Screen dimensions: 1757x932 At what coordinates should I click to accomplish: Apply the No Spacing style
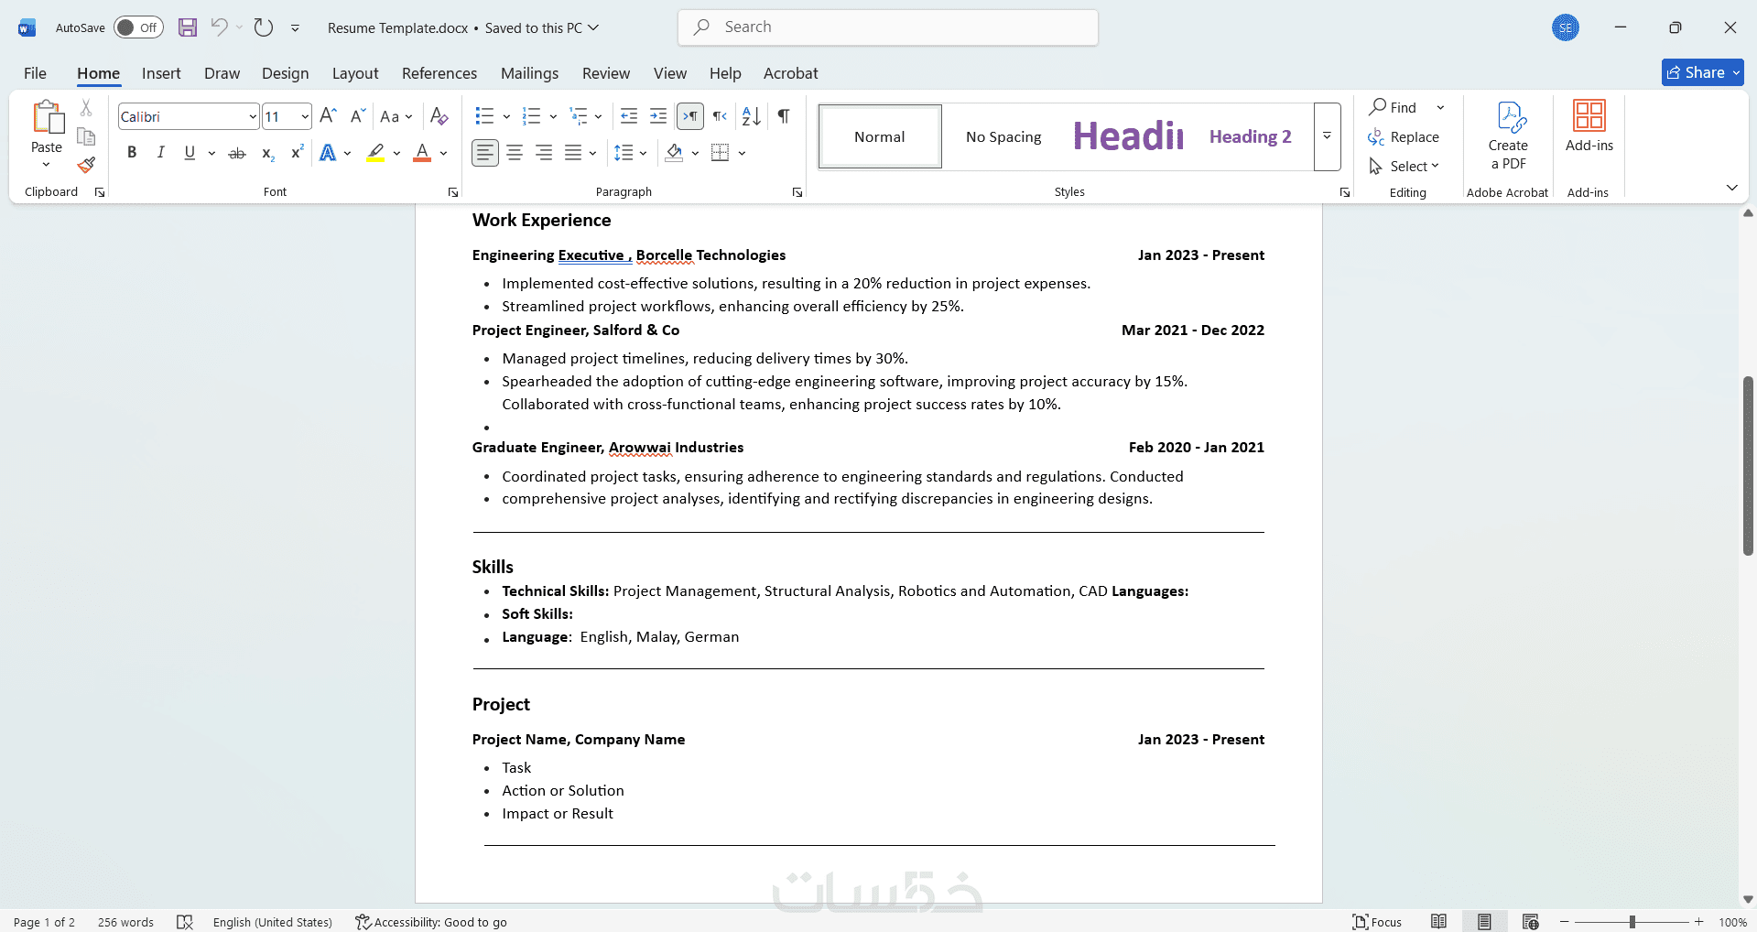pyautogui.click(x=1003, y=136)
